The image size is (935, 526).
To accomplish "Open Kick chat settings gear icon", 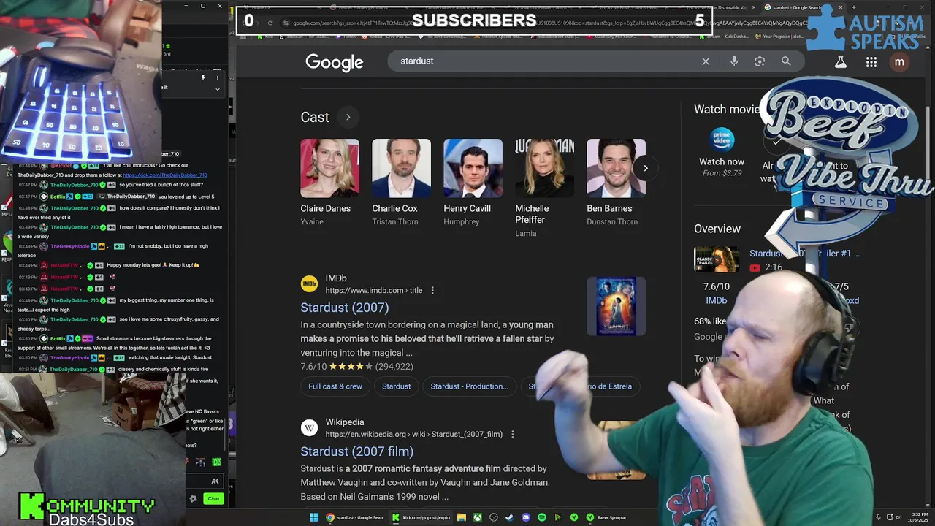I will (193, 499).
